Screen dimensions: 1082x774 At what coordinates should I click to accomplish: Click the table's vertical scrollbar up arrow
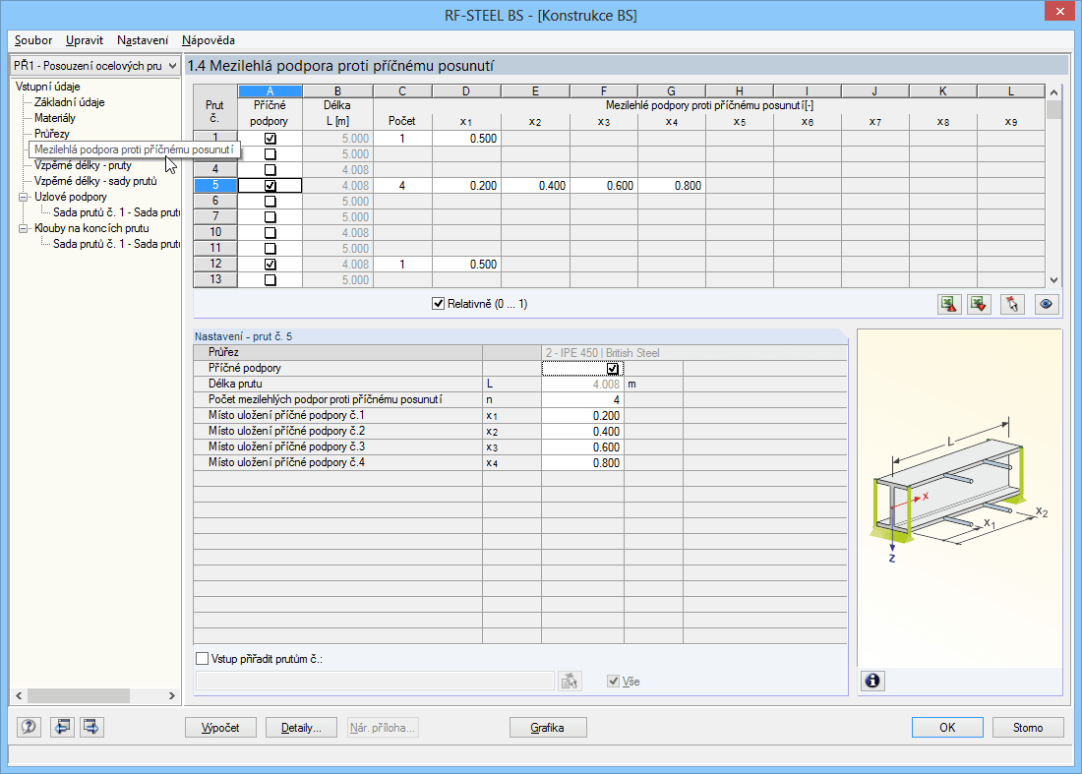(1053, 92)
